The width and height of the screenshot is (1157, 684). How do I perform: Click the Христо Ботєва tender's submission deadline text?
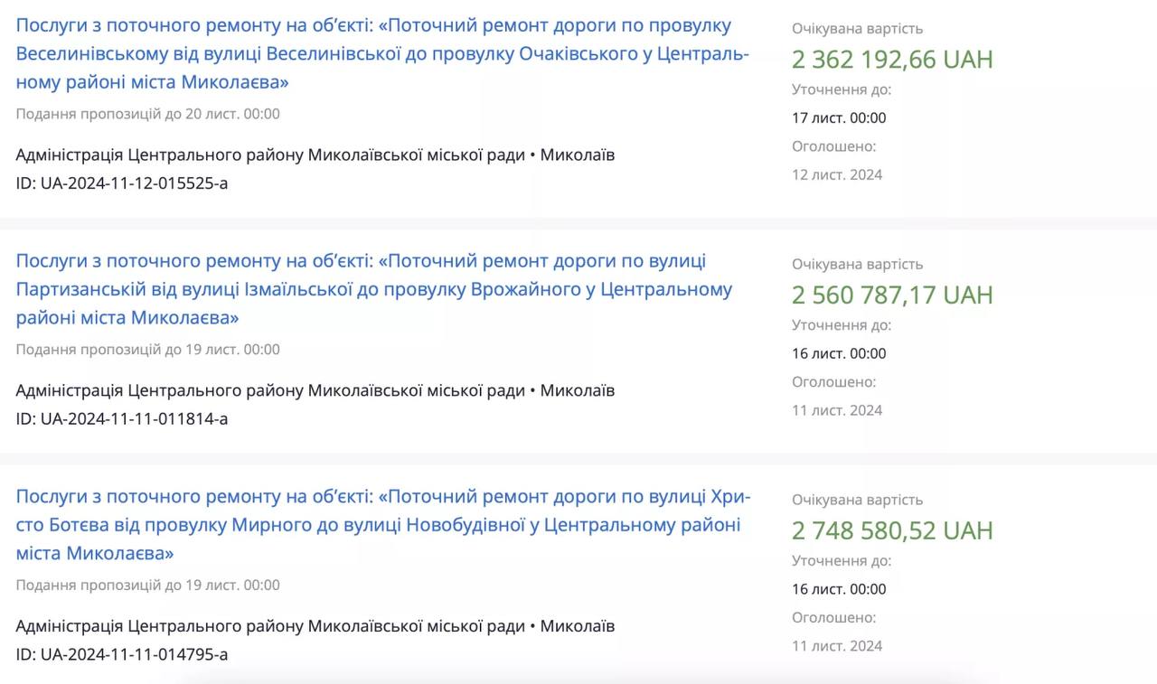tap(147, 586)
